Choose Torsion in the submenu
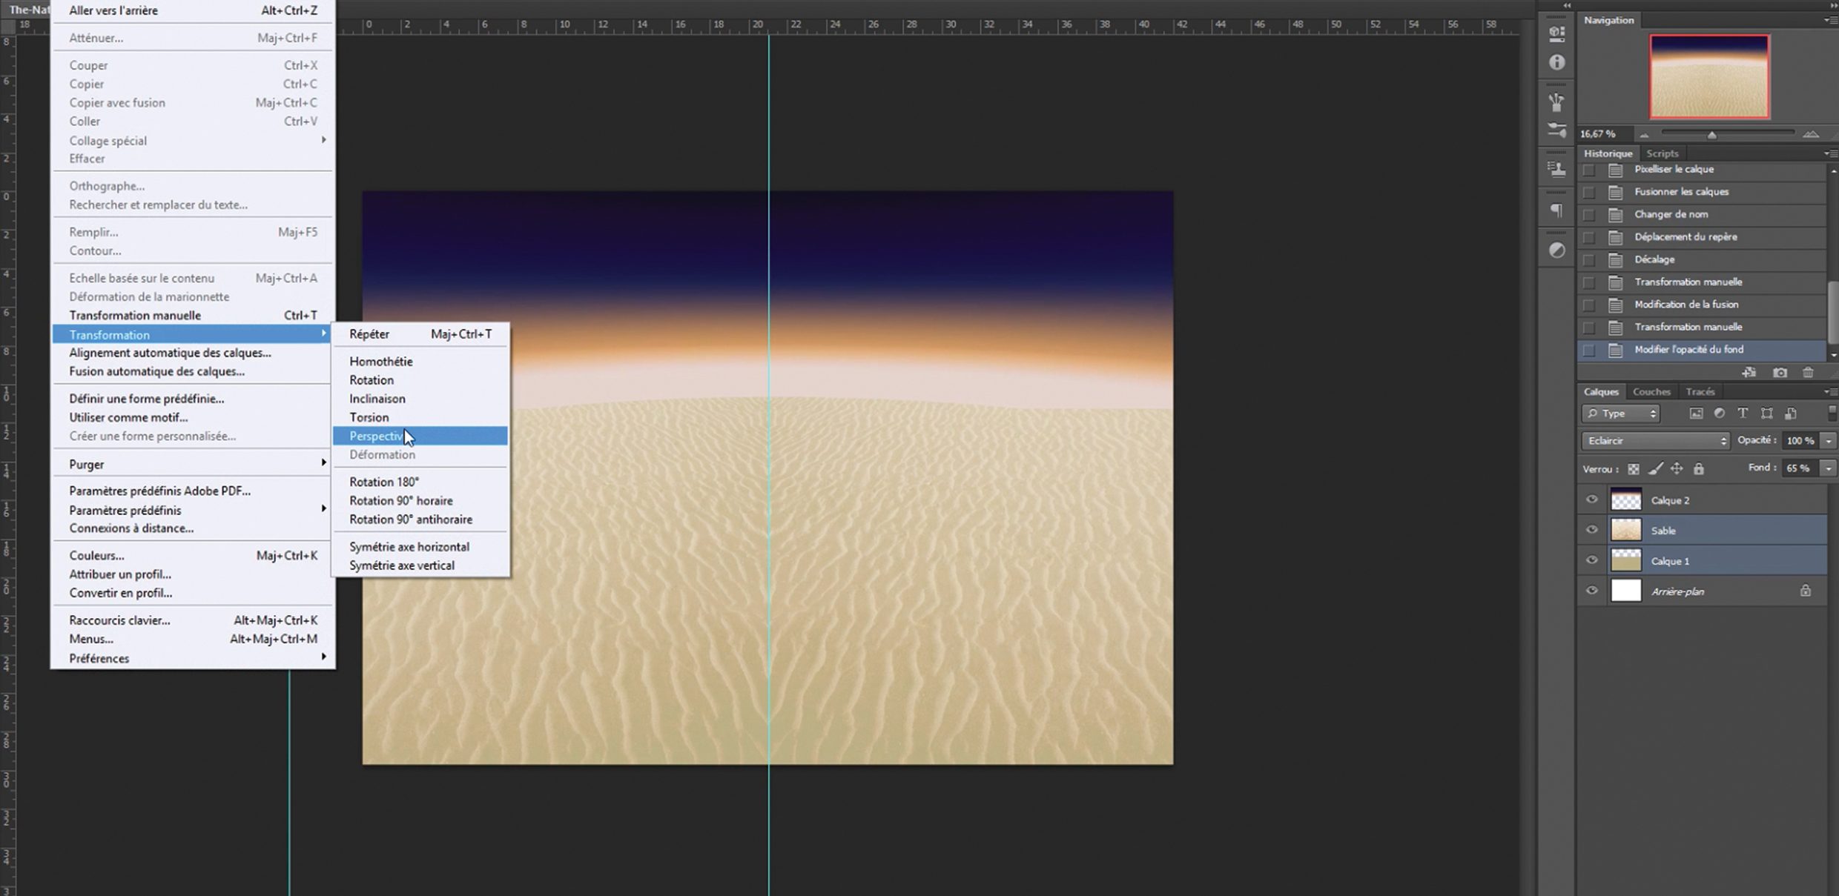 (x=420, y=417)
